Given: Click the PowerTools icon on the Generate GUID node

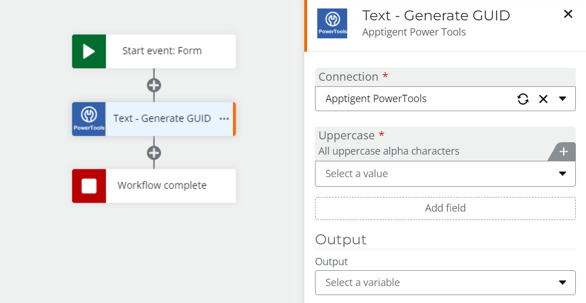Looking at the screenshot, I should pos(89,119).
